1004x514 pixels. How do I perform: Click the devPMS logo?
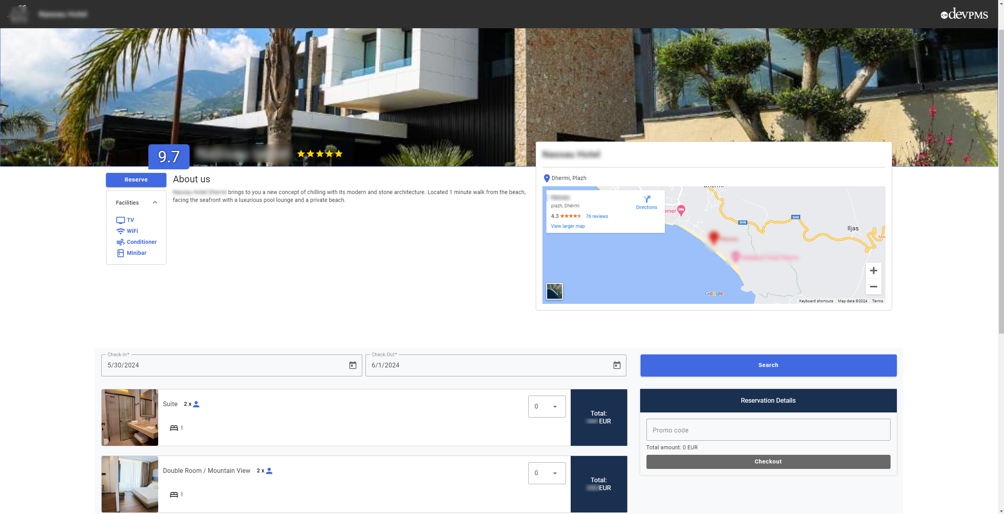[x=964, y=15]
